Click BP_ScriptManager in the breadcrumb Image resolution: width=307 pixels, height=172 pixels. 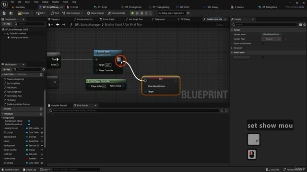coord(88,24)
